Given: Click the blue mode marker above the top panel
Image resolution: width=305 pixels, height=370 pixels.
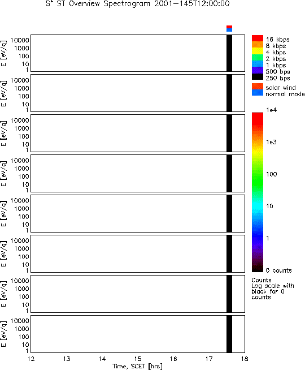Looking at the screenshot, I should click(229, 30).
